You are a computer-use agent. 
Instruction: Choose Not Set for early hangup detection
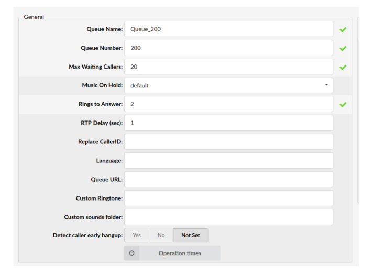[x=190, y=235]
